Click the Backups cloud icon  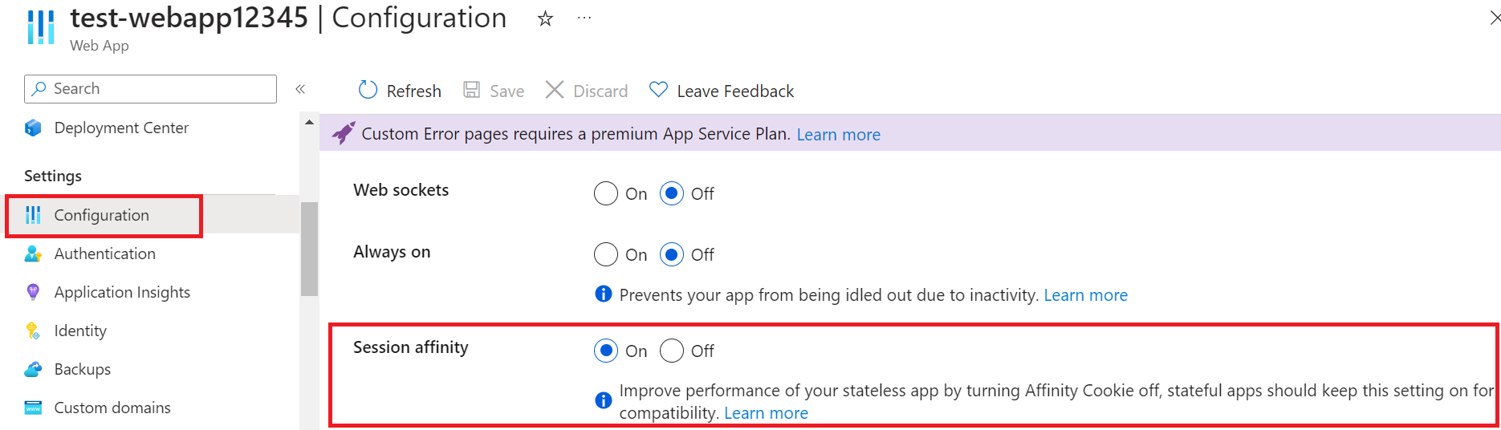[x=33, y=369]
